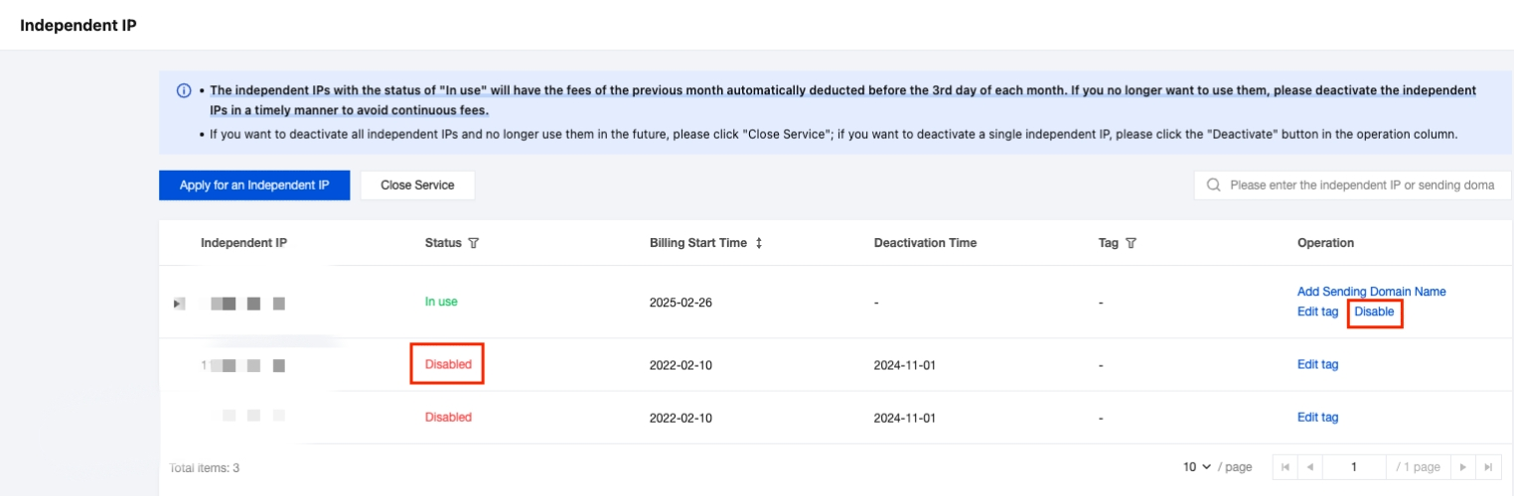Click the Tag column filter icon
The height and width of the screenshot is (496, 1514).
1131,243
